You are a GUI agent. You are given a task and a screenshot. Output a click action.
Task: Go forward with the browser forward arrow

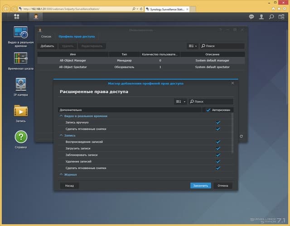pos(14,9)
